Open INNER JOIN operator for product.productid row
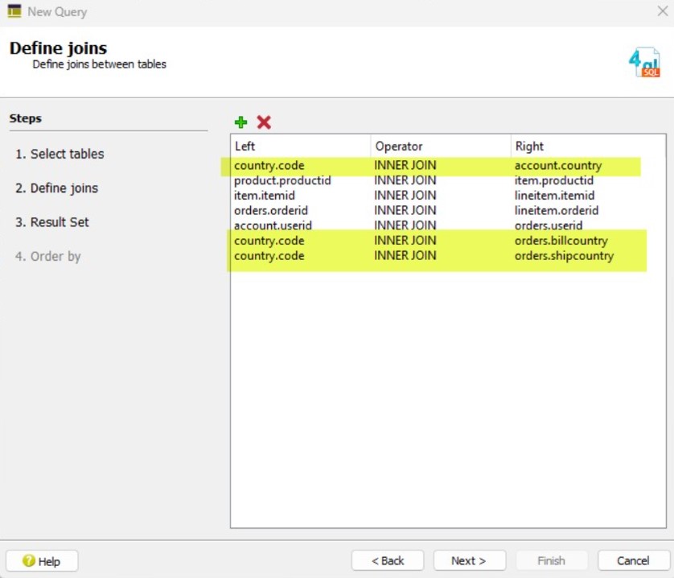This screenshot has height=578, width=674. click(405, 180)
